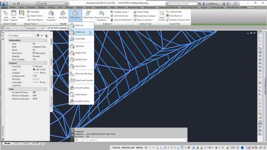Launch the Object Viewer
Screen dimensions: 267x150
point(35,16)
